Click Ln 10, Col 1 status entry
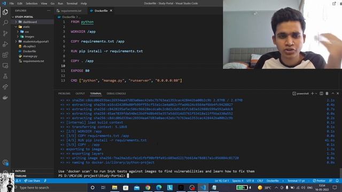Viewport: 342px width, 192px height. [x=222, y=181]
